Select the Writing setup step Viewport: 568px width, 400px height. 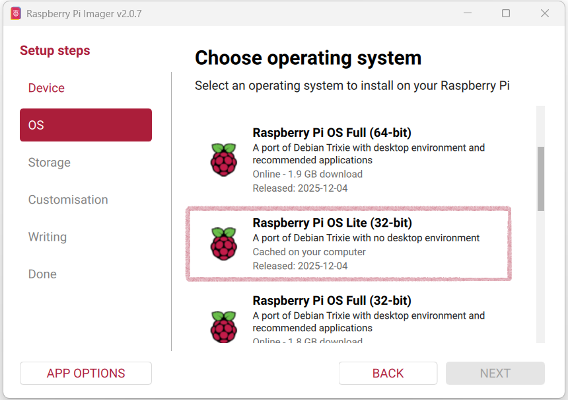pos(47,237)
